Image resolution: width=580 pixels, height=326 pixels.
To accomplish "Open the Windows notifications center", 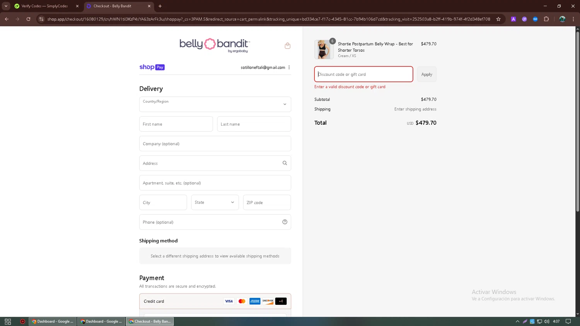I will pos(568,321).
